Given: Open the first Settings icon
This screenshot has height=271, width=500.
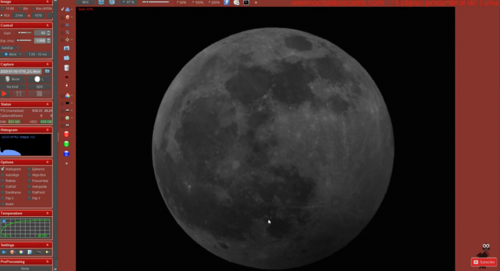Looking at the screenshot, I should click(x=4, y=252).
